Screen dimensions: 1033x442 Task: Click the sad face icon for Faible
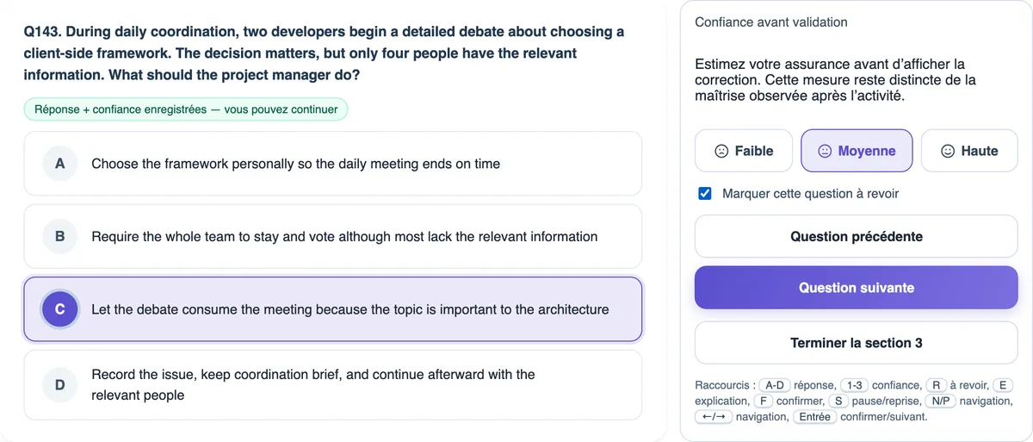(x=721, y=151)
